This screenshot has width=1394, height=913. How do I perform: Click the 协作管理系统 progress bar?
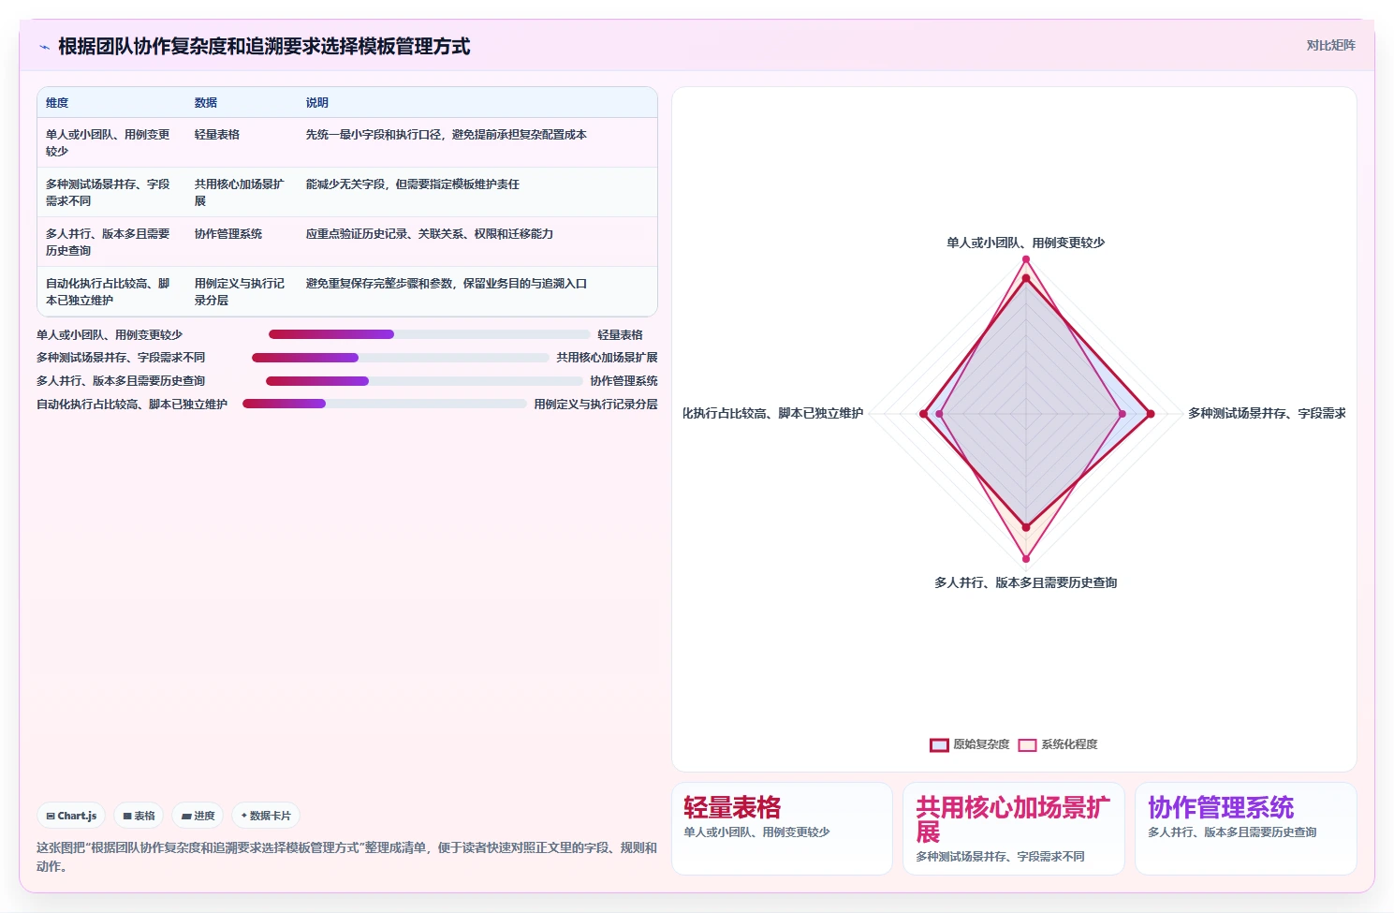424,381
